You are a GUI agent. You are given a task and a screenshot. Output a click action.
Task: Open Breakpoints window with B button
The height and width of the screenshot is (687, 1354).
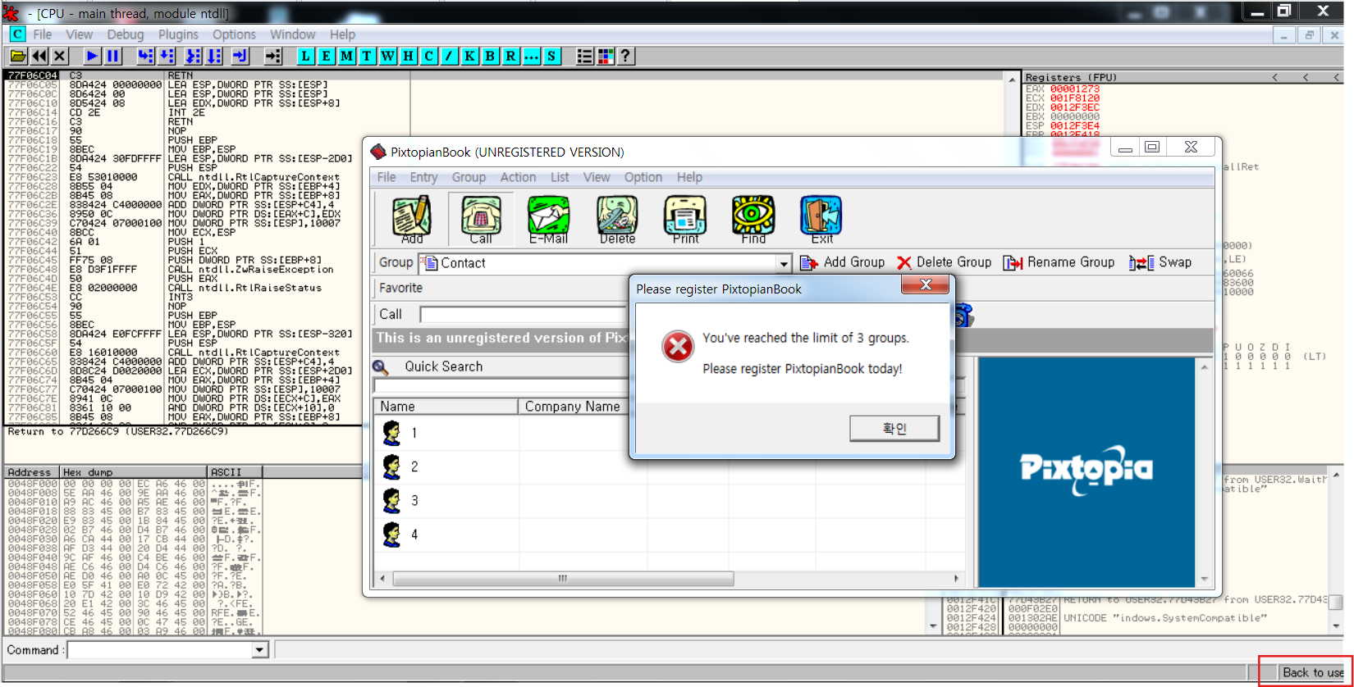click(490, 56)
